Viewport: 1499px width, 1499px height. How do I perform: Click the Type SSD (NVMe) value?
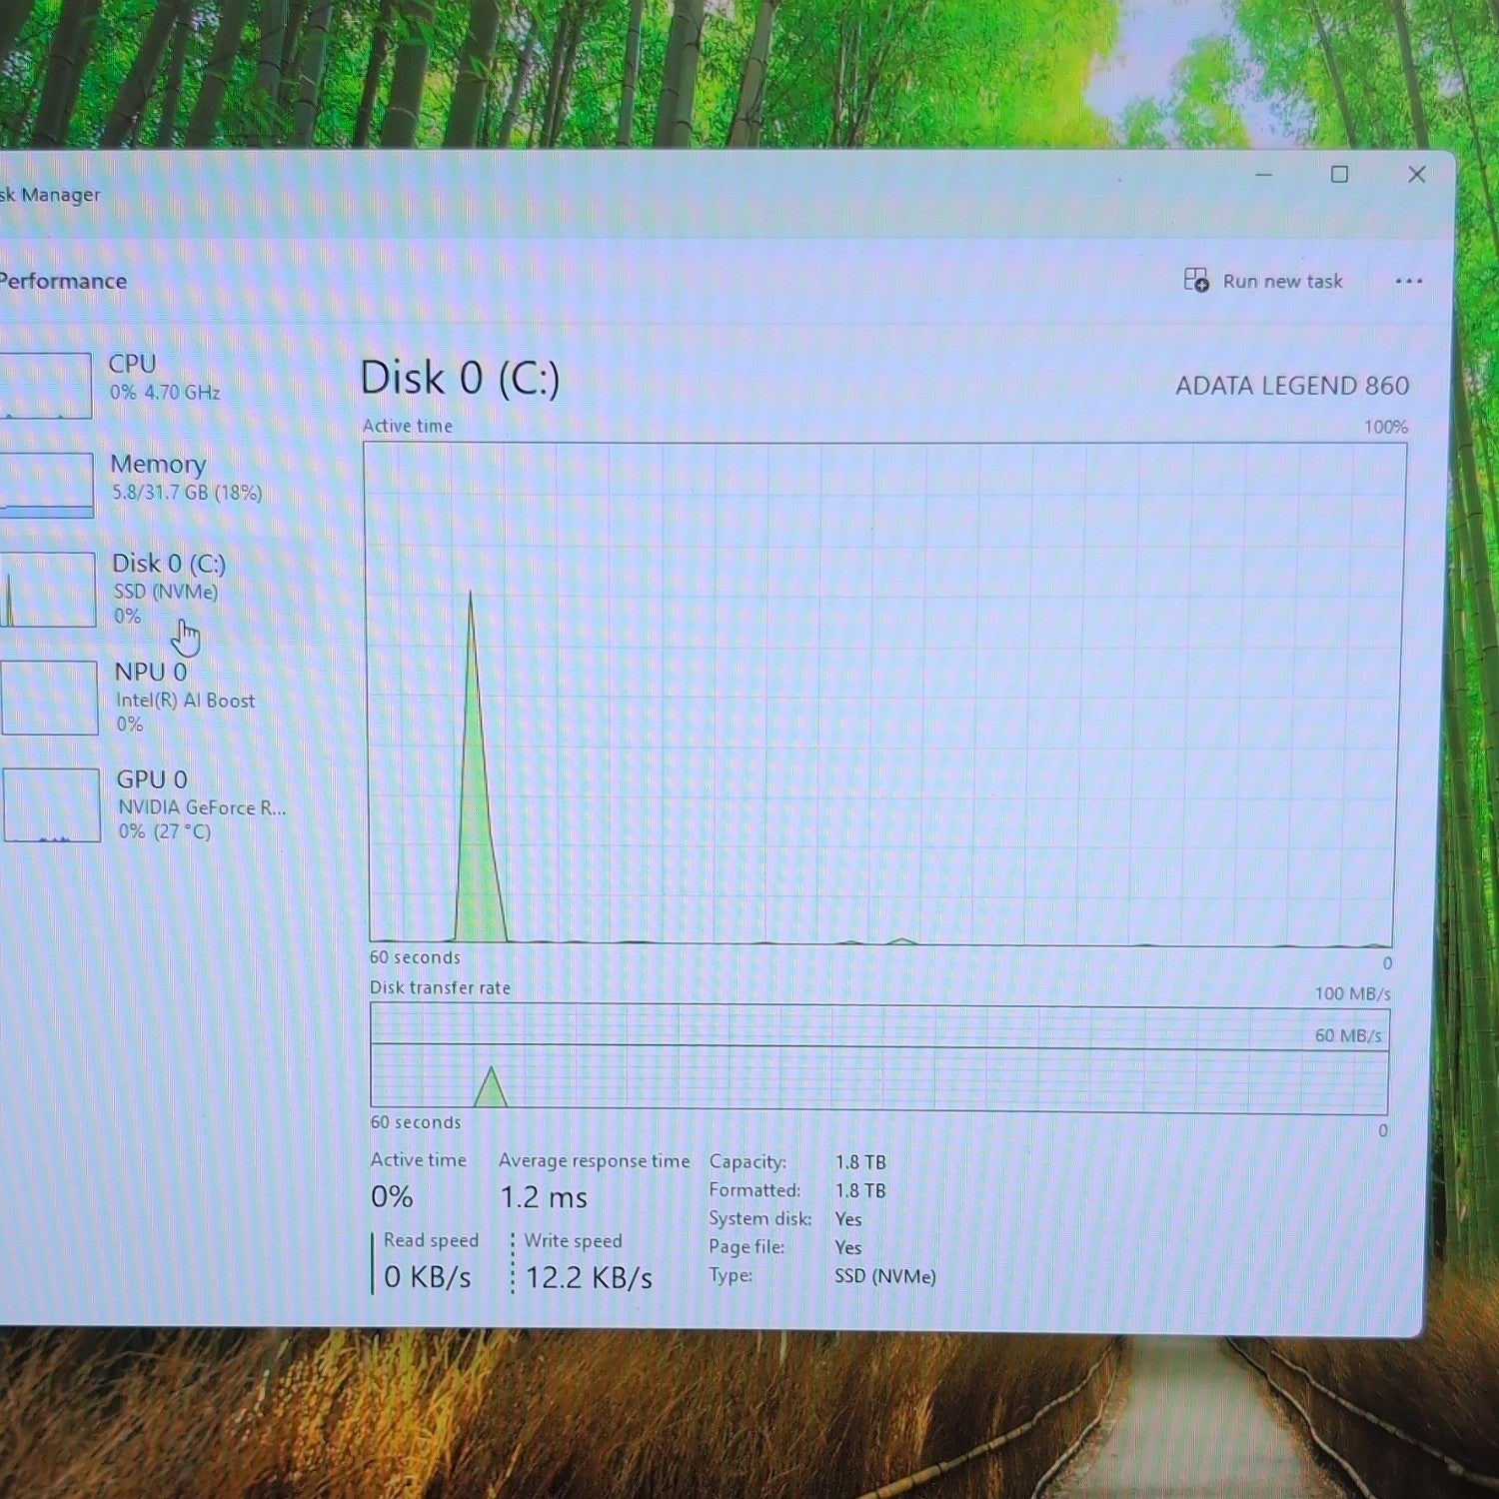(x=885, y=1276)
